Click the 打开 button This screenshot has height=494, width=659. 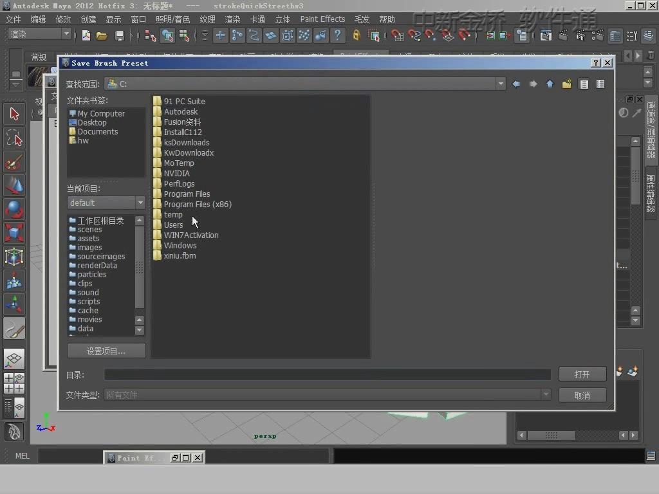(x=582, y=374)
